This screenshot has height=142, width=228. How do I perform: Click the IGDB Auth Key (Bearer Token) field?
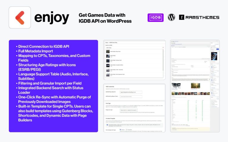[131, 96]
